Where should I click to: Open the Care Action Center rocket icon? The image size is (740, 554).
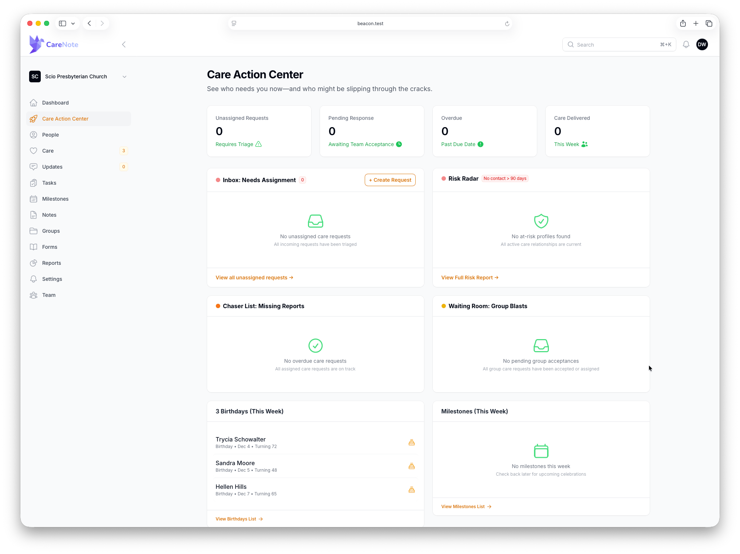(33, 119)
